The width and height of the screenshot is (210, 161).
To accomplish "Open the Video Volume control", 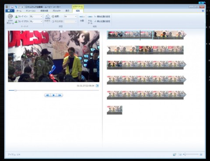I will tap(10, 19).
